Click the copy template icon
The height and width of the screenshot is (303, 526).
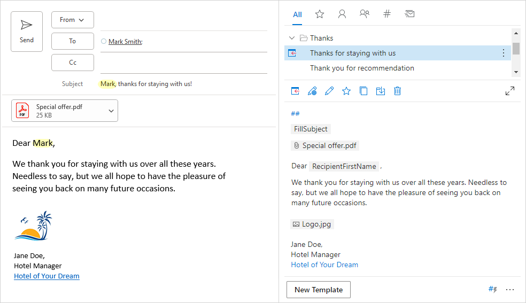[363, 91]
